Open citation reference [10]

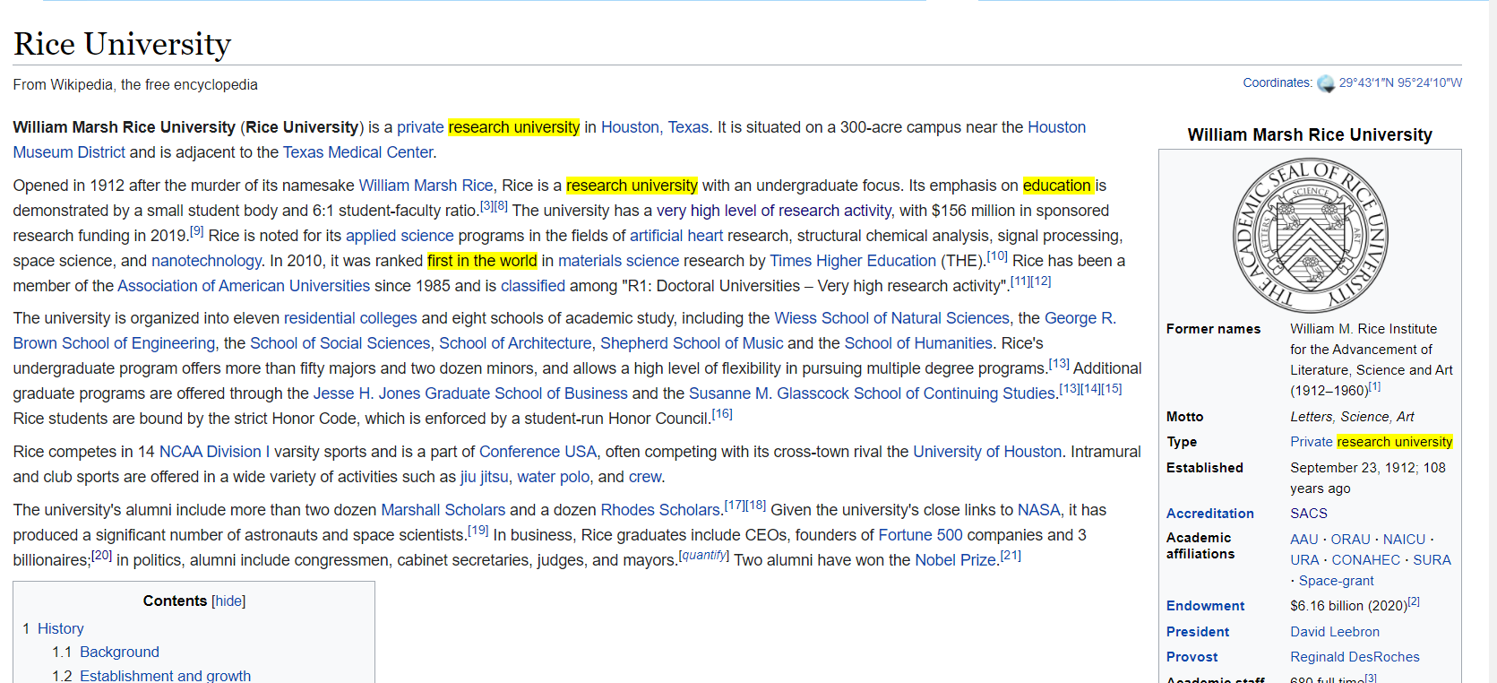point(997,256)
